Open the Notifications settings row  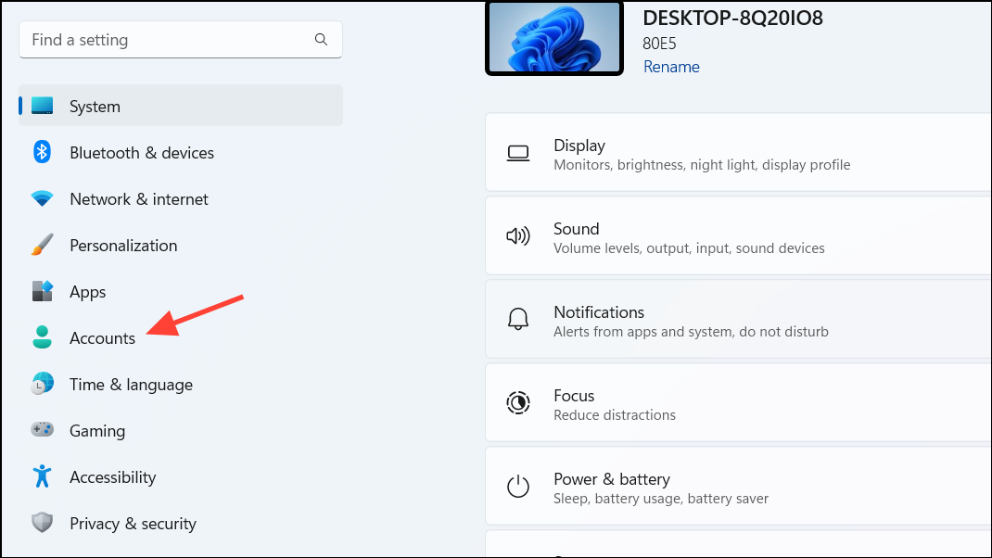[x=695, y=319]
